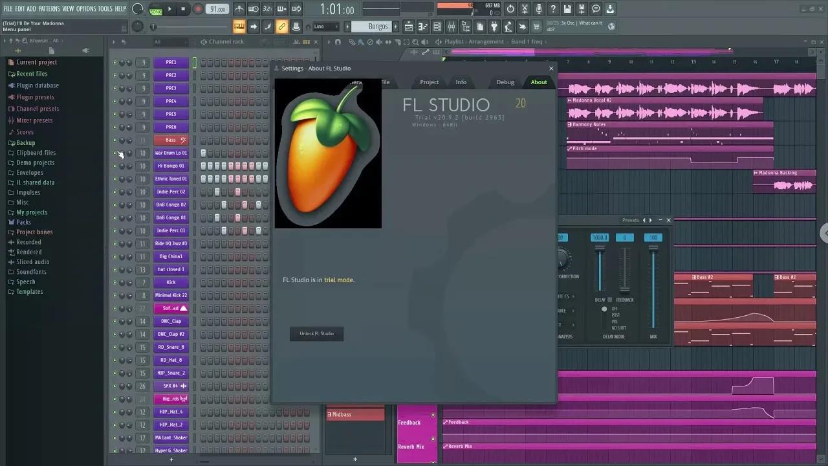The image size is (828, 466).
Task: Open the Mixer panel icon
Action: 452,27
